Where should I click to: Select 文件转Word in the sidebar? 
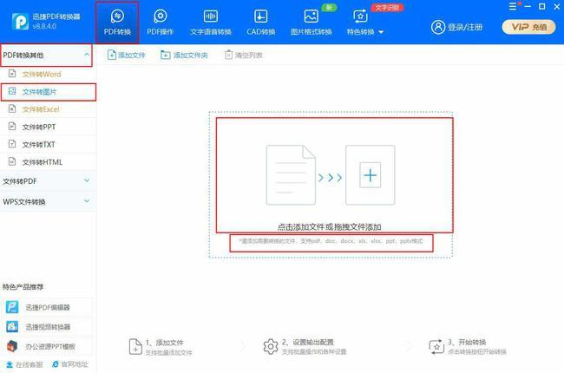(49, 74)
